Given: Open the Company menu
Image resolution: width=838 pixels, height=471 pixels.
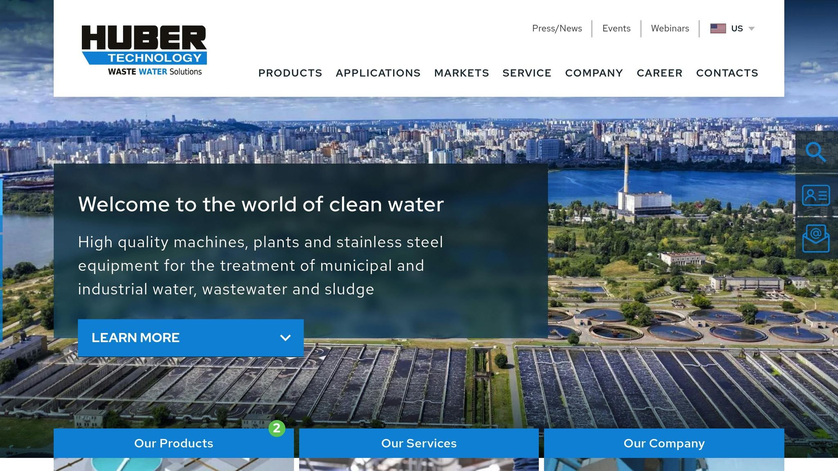Looking at the screenshot, I should coord(594,73).
